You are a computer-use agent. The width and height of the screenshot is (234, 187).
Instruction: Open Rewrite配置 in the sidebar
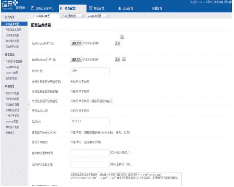point(12,73)
